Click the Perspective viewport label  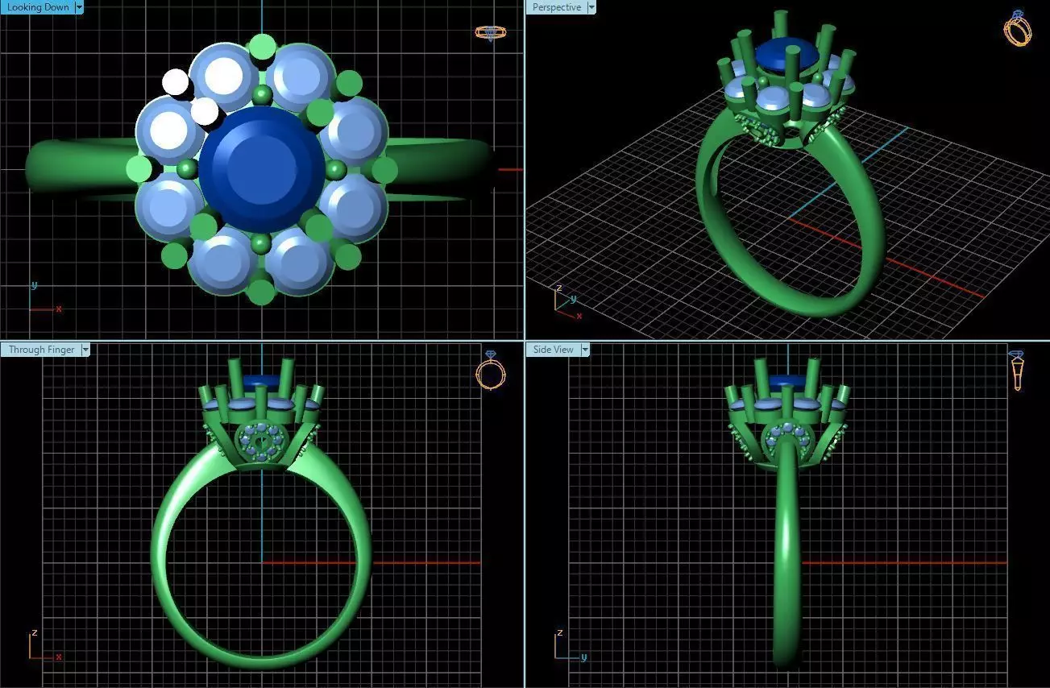click(x=556, y=7)
